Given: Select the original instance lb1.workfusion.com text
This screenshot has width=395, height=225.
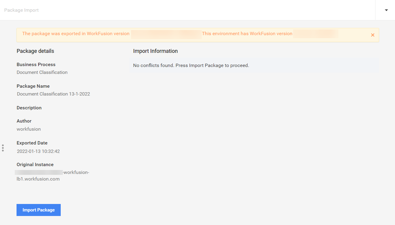Looking at the screenshot, I should (x=38, y=179).
